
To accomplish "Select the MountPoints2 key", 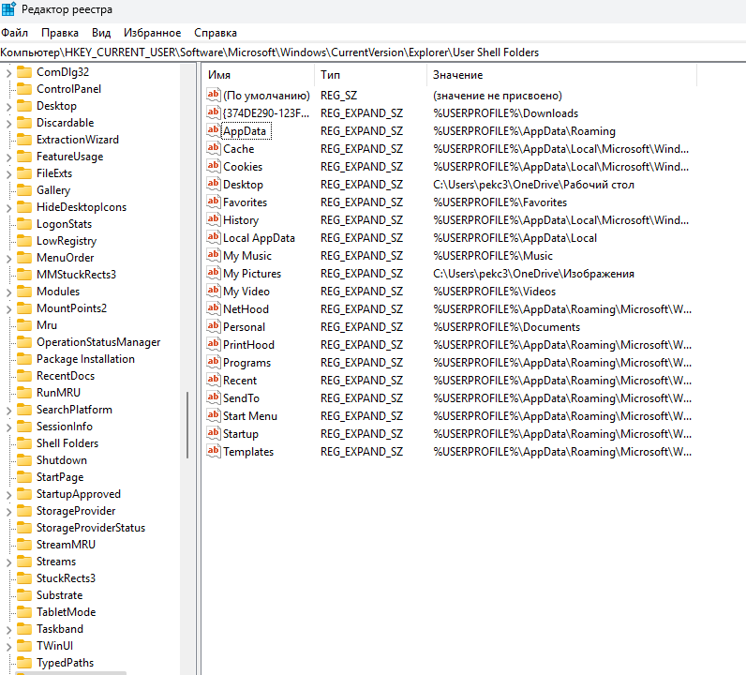I will pos(72,308).
